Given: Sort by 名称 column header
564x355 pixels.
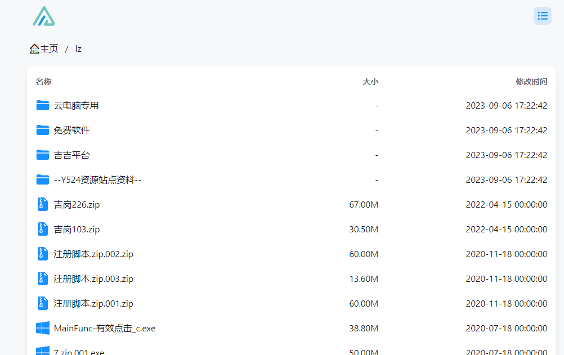Looking at the screenshot, I should click(43, 82).
